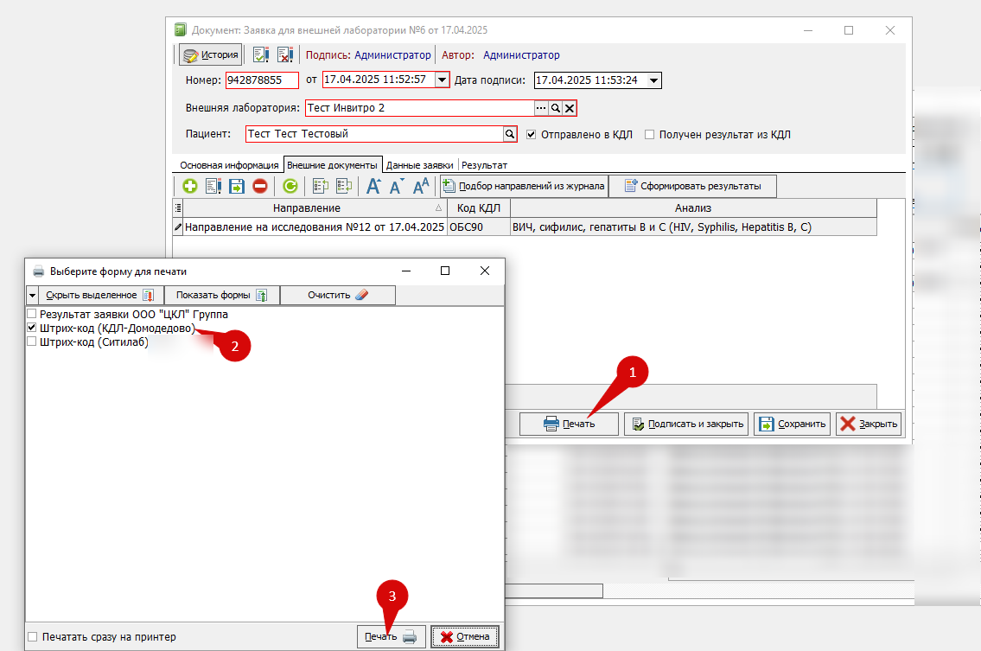This screenshot has width=981, height=651.
Task: Expand the document date 'от' dropdown arrow
Action: click(442, 80)
